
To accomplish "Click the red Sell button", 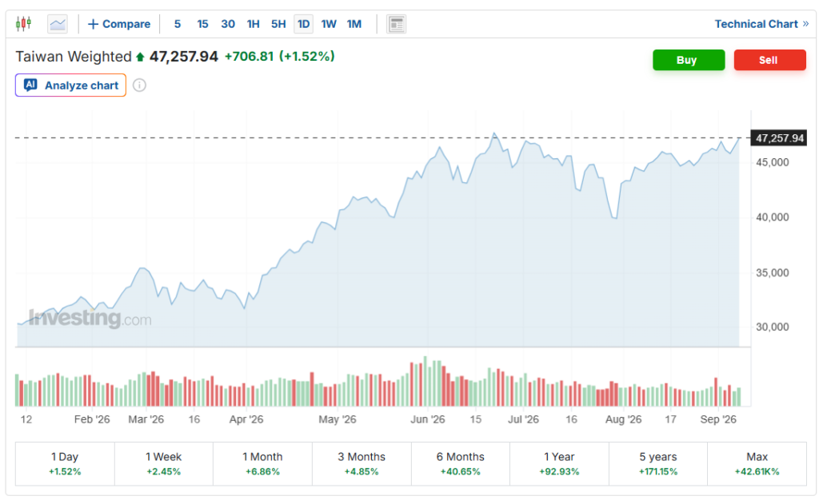I will pos(770,60).
